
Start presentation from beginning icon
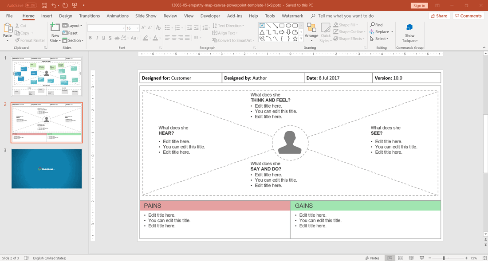[74, 5]
